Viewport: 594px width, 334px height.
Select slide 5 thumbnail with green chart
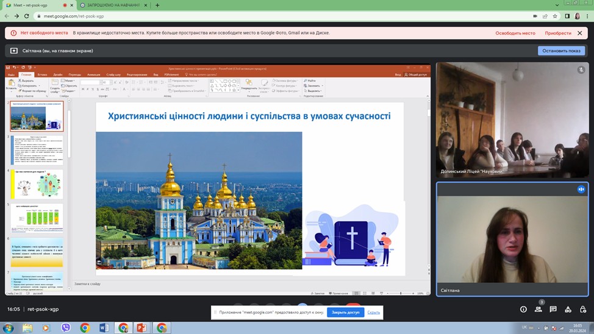coord(37,218)
